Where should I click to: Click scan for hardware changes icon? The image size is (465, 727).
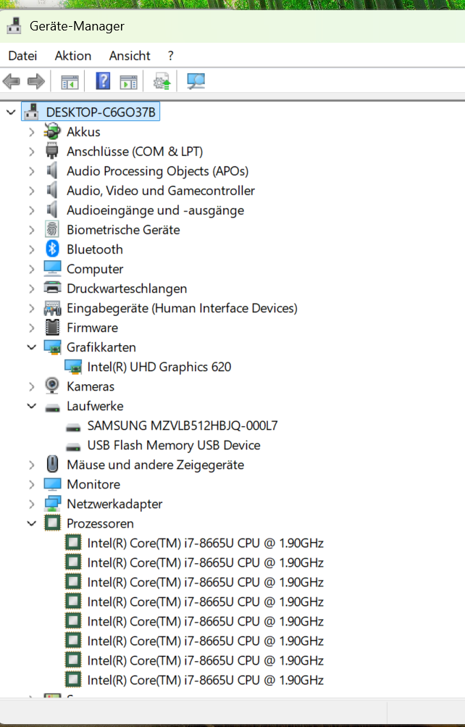tap(196, 82)
